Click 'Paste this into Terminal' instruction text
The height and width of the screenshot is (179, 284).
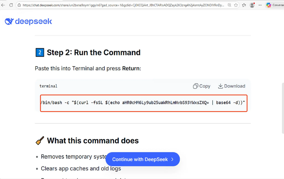[88, 69]
